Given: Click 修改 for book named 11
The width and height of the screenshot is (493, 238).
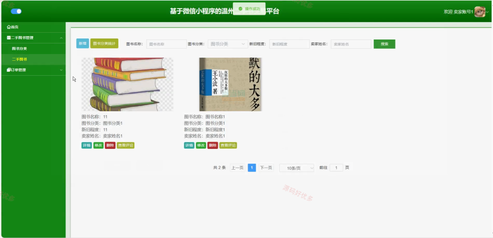Looking at the screenshot, I should pos(98,145).
